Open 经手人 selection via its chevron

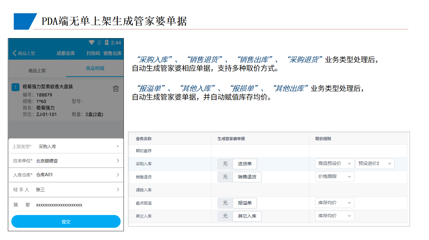click(x=118, y=189)
